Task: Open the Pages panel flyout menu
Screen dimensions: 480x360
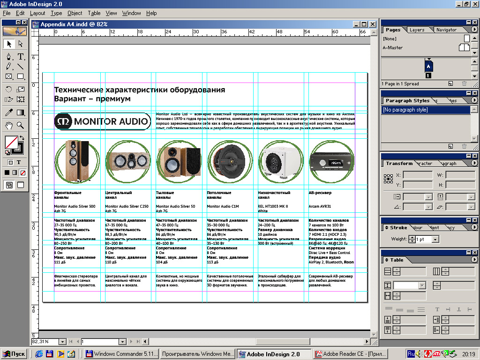Action: click(474, 30)
